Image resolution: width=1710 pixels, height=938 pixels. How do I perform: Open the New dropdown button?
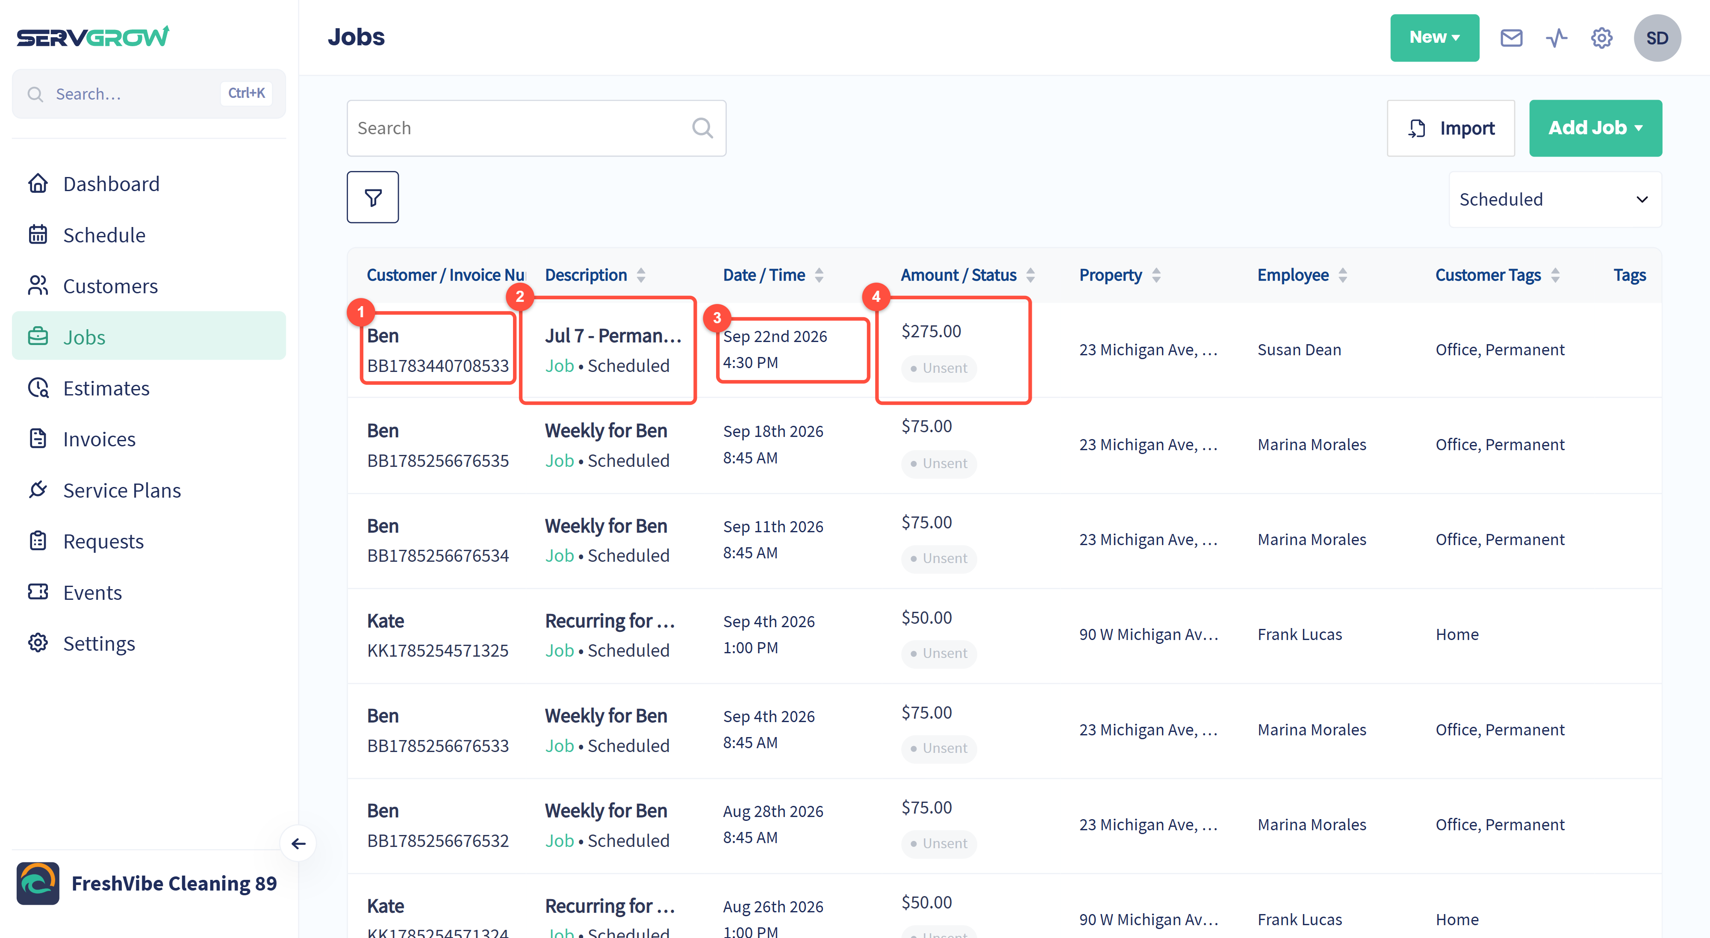(1435, 38)
